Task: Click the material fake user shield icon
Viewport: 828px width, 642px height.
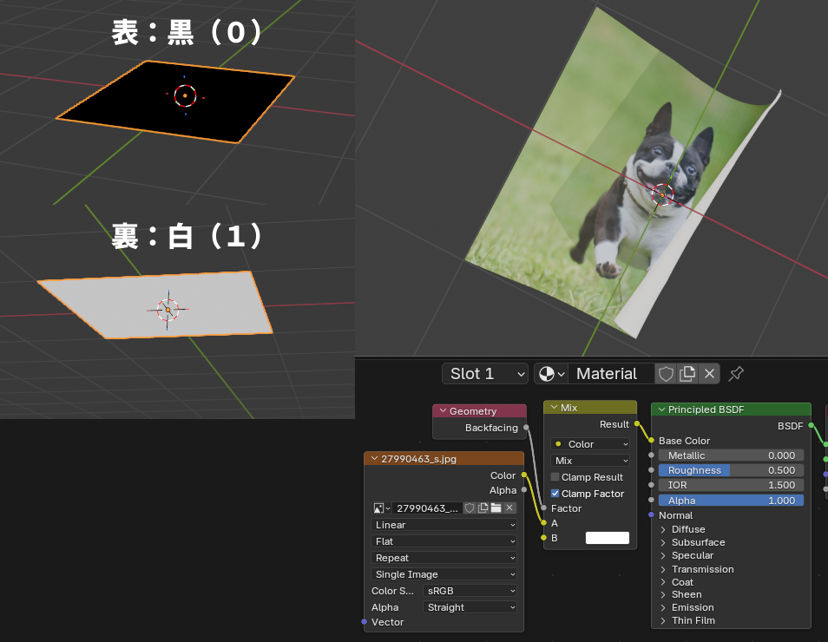Action: [666, 374]
